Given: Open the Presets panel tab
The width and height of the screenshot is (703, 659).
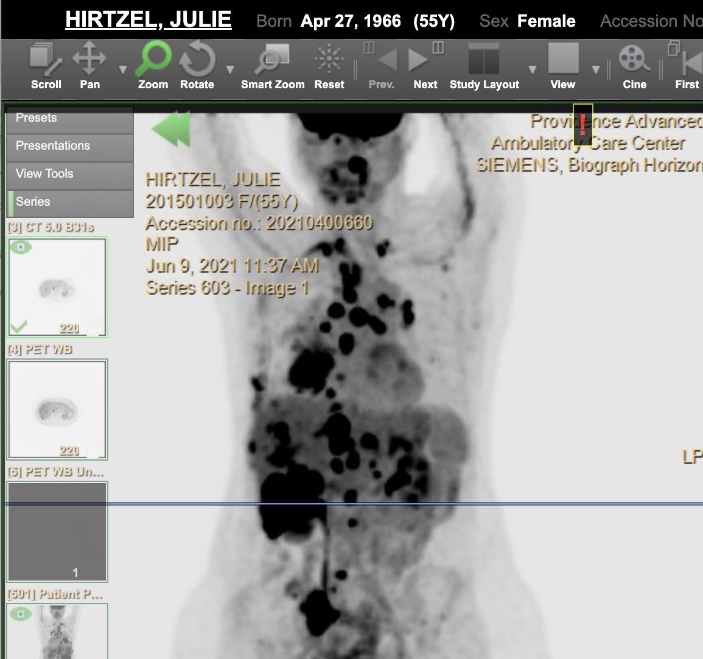Looking at the screenshot, I should click(x=69, y=119).
